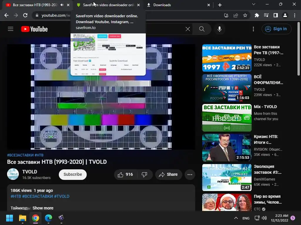301x225 pixels.
Task: Click the site info lock icon
Action: pos(37,15)
